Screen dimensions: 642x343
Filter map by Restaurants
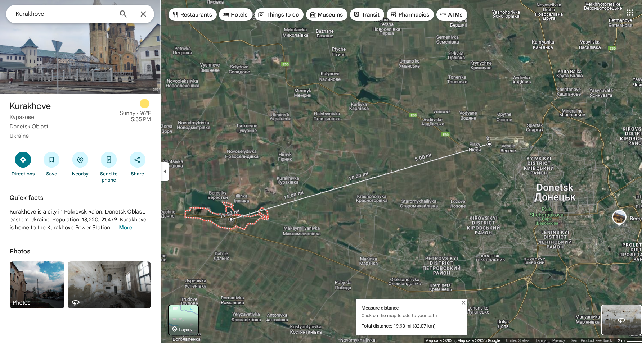[193, 15]
